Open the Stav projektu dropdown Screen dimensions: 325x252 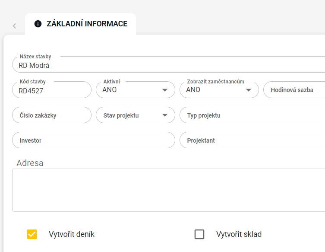tap(129, 115)
